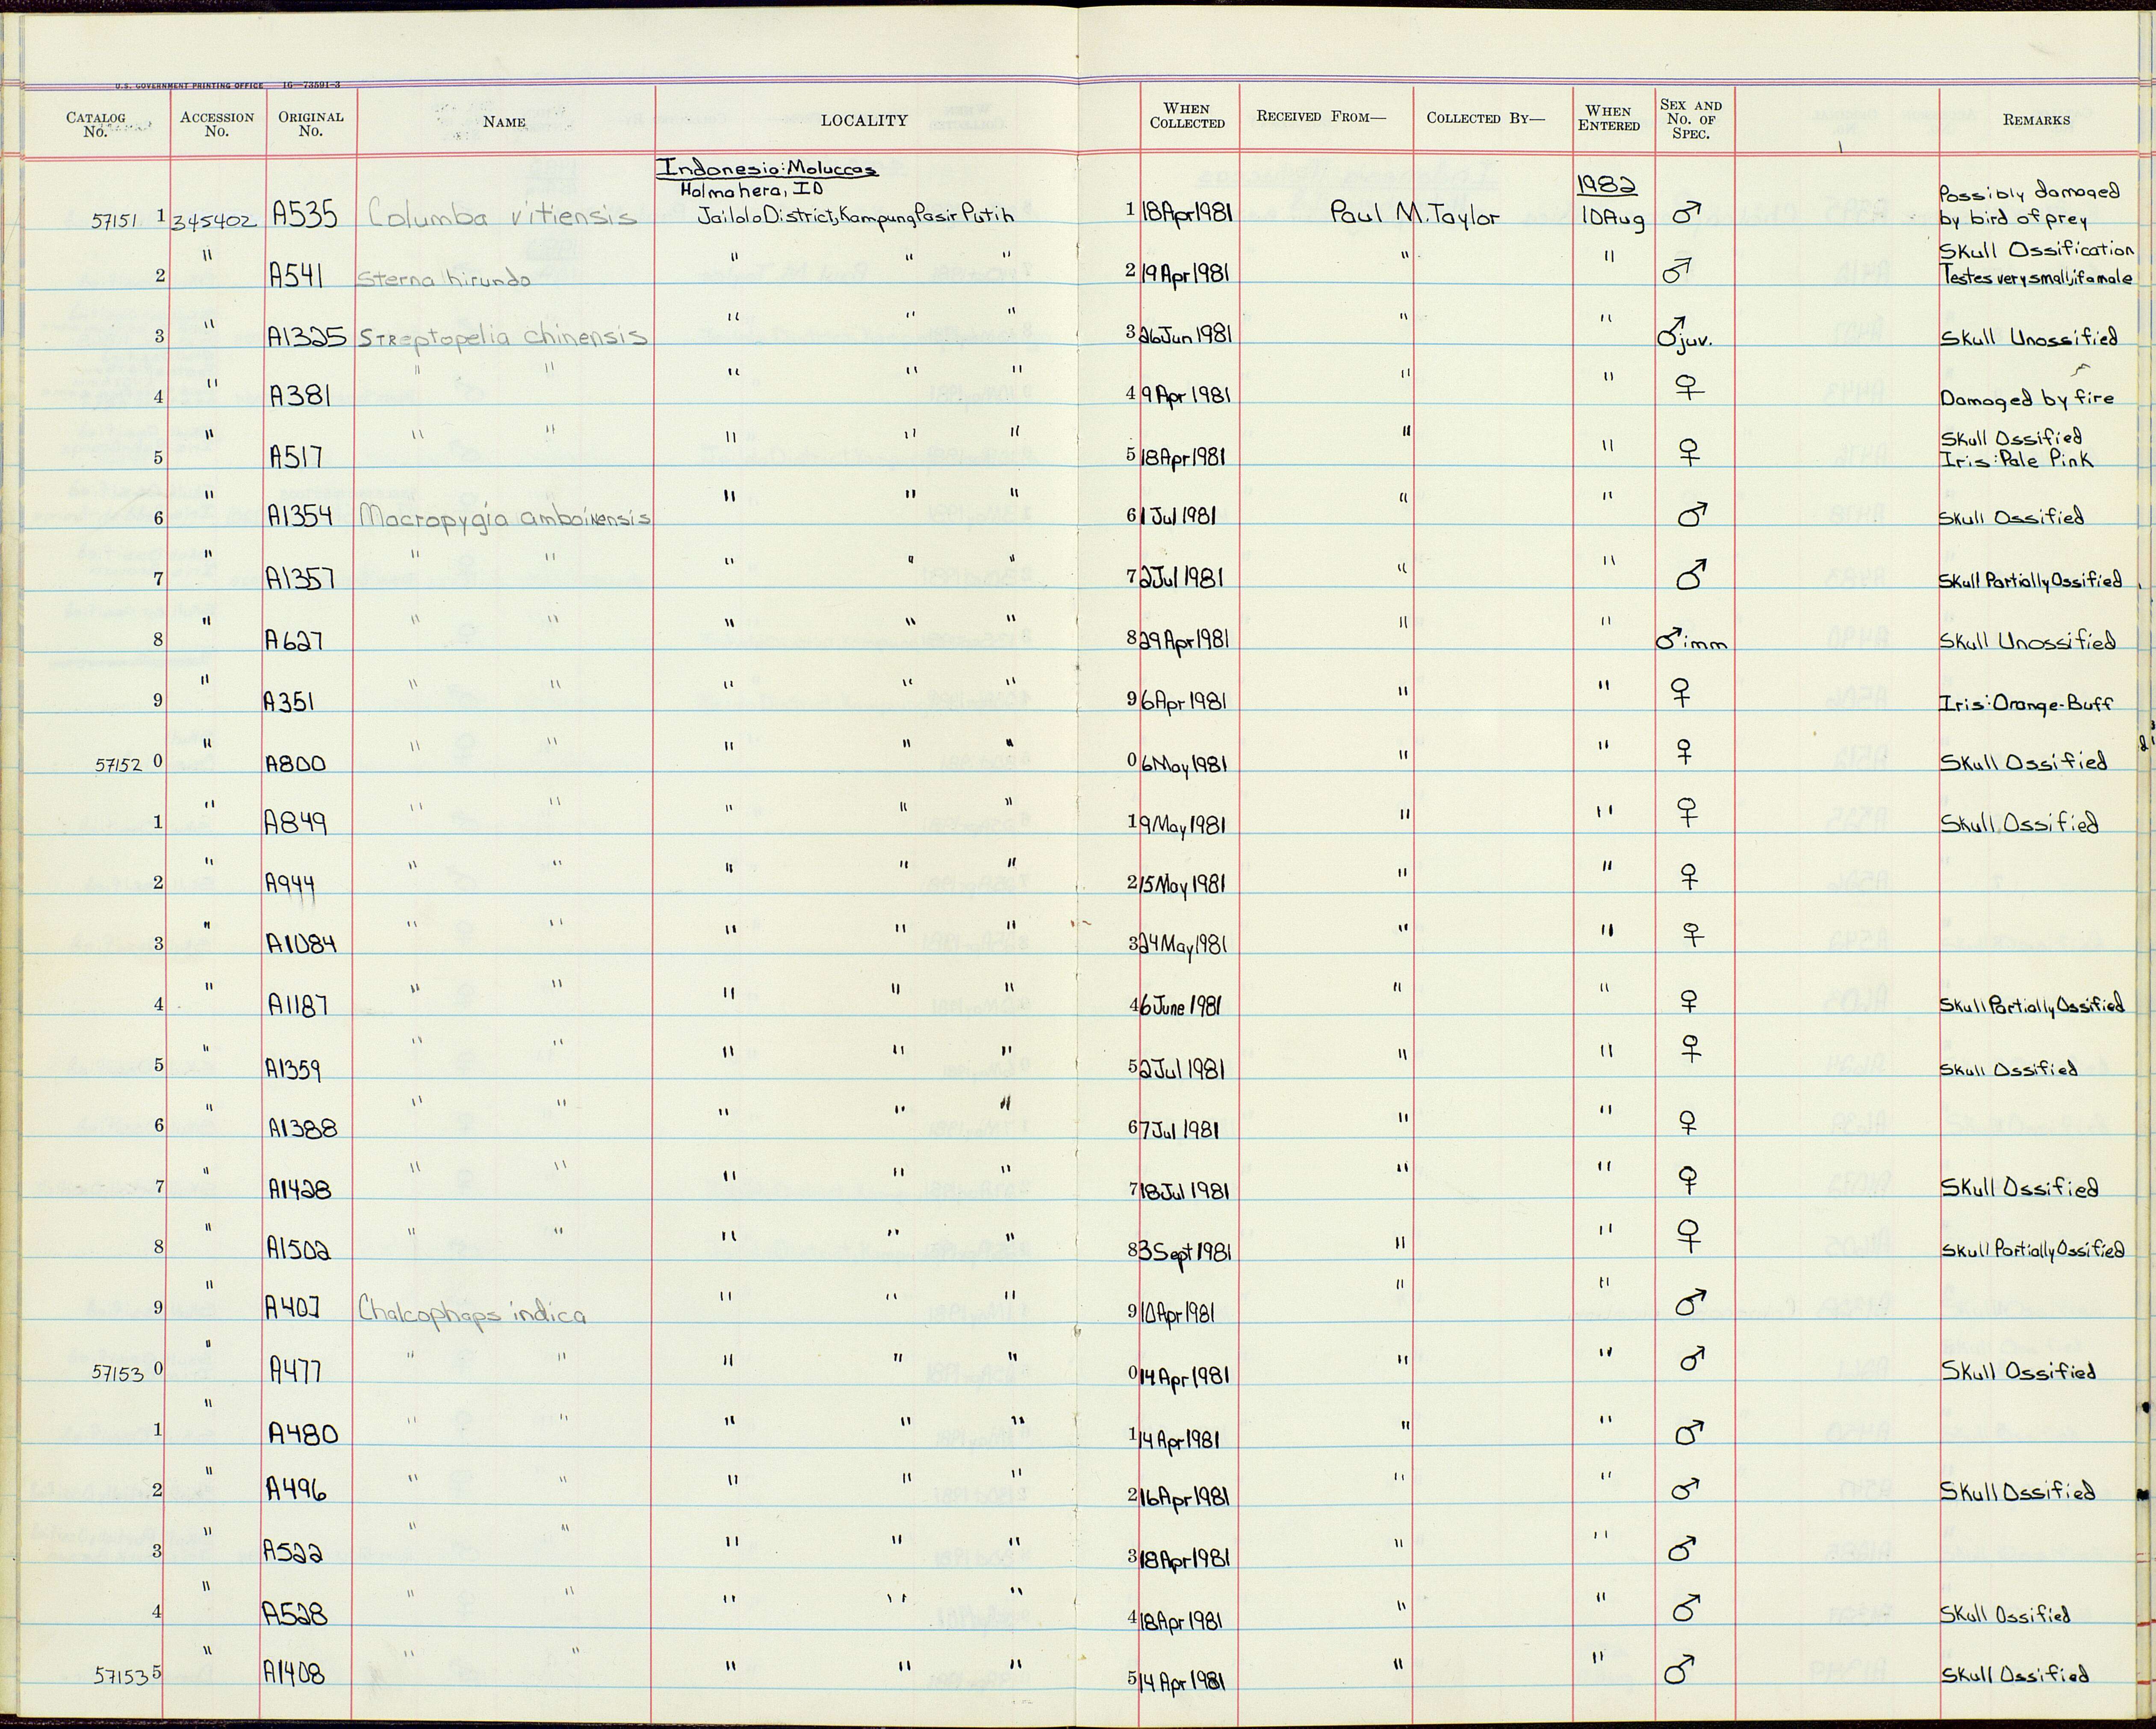
Task: Click the 'Remarks' column header
Action: click(2036, 120)
